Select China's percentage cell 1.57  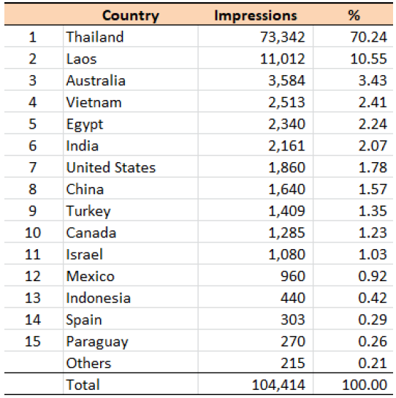(x=373, y=189)
